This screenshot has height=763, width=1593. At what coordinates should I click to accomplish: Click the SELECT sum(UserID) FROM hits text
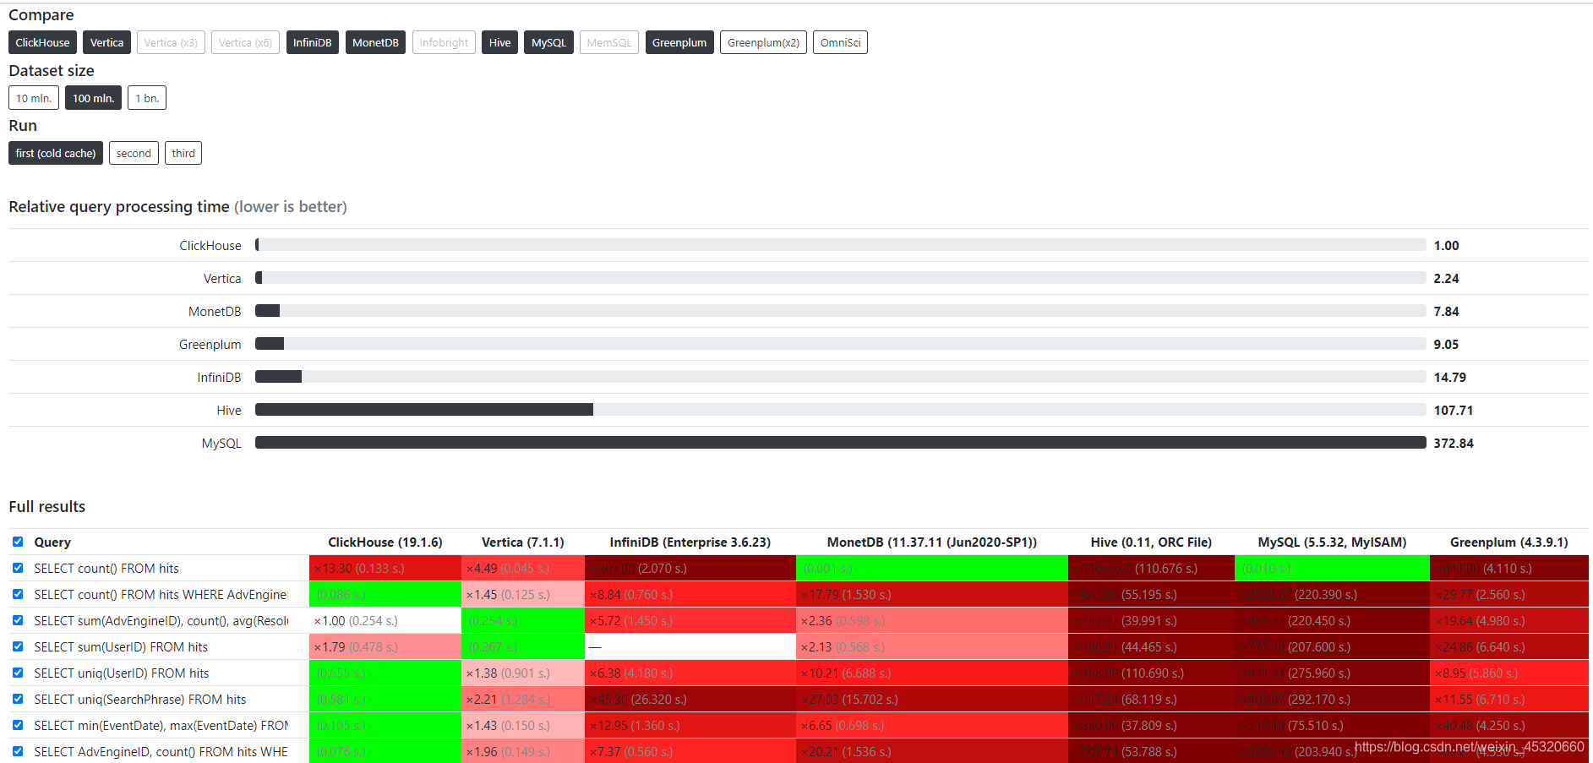coord(121,647)
